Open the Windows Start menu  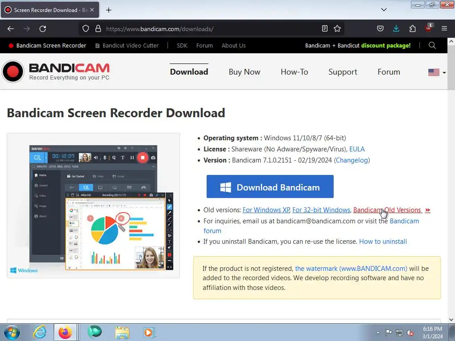(x=12, y=332)
